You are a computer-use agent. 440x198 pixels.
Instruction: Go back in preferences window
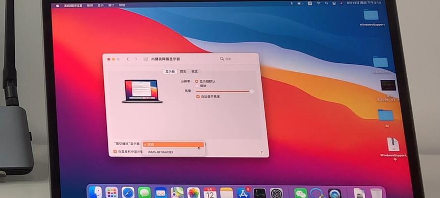coord(128,59)
